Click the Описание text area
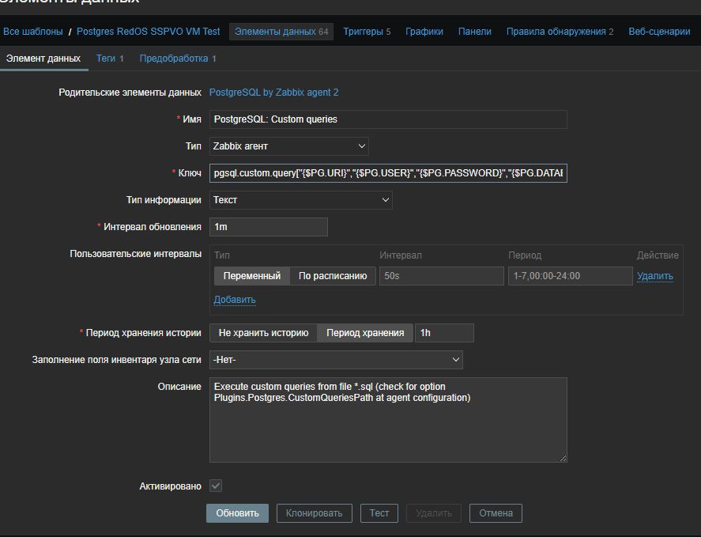Image resolution: width=701 pixels, height=537 pixels. point(388,420)
